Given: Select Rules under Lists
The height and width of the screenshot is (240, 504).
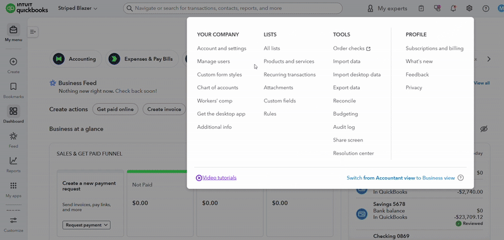Looking at the screenshot, I should pyautogui.click(x=270, y=114).
